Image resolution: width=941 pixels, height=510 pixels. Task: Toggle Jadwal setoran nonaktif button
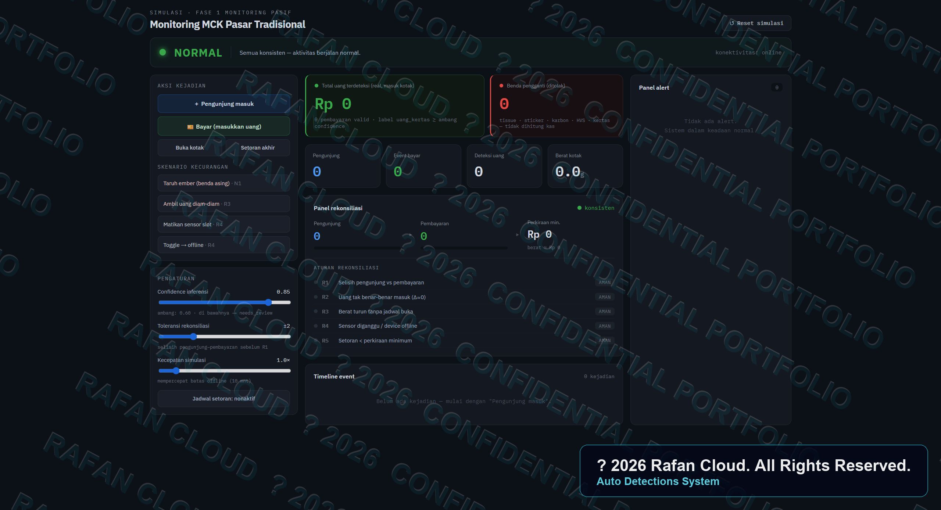(224, 399)
